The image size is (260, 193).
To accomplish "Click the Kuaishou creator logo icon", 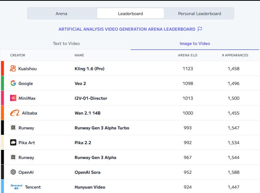I will (x=13, y=68).
